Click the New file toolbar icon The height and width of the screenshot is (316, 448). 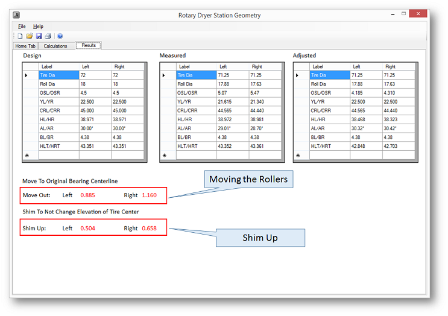point(20,36)
